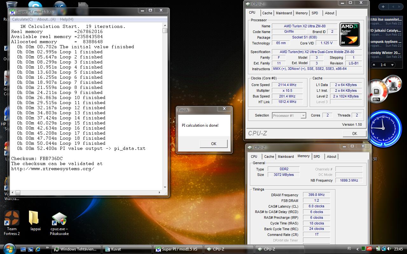Open the Processor #1 selection dropdown
407x254 pixels.
[x=289, y=116]
